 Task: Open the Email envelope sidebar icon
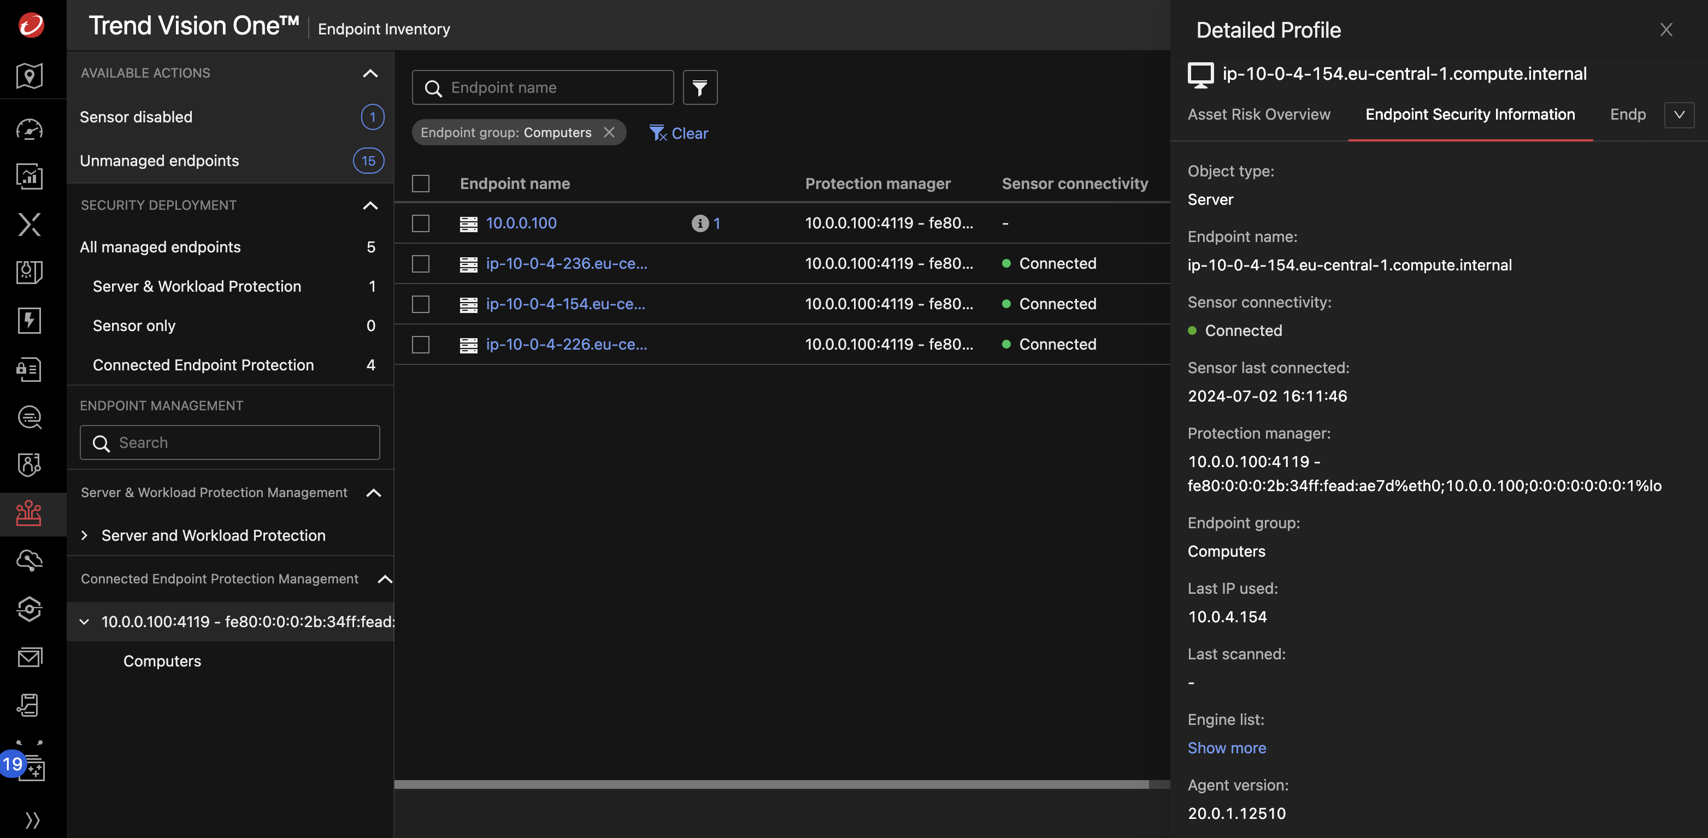[29, 657]
